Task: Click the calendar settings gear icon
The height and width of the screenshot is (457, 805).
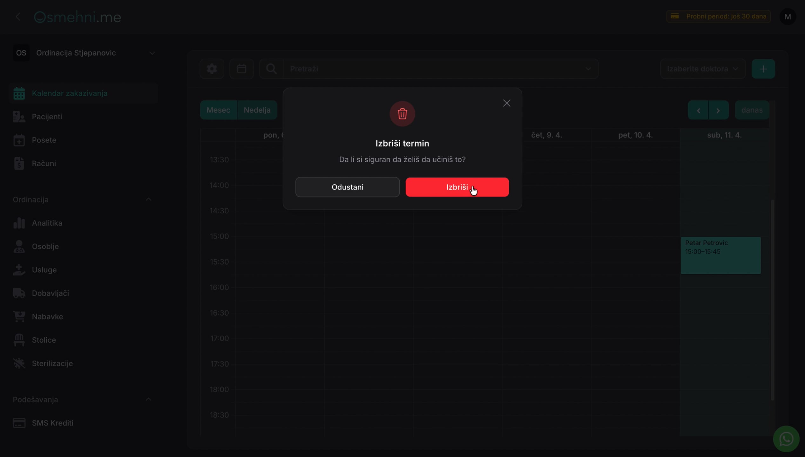Action: click(x=212, y=69)
